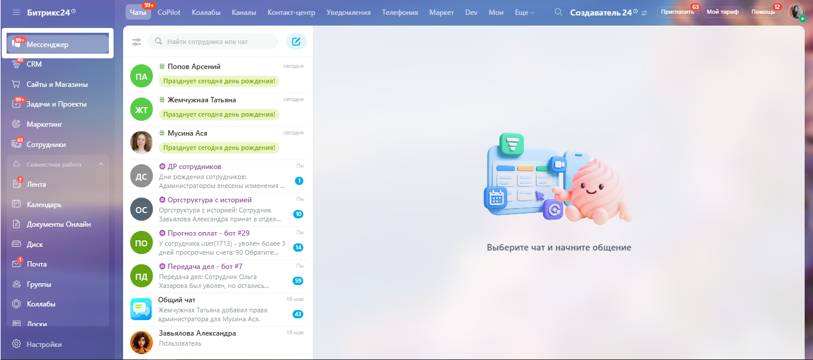This screenshot has width=813, height=360.
Task: Open Телефония tab
Action: point(400,12)
